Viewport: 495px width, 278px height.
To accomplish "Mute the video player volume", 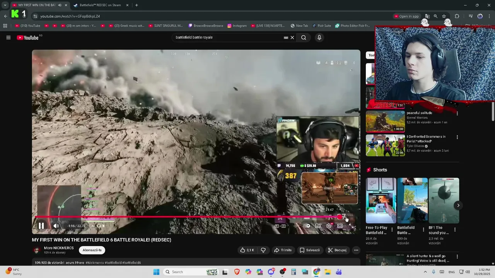I will pyautogui.click(x=56, y=226).
